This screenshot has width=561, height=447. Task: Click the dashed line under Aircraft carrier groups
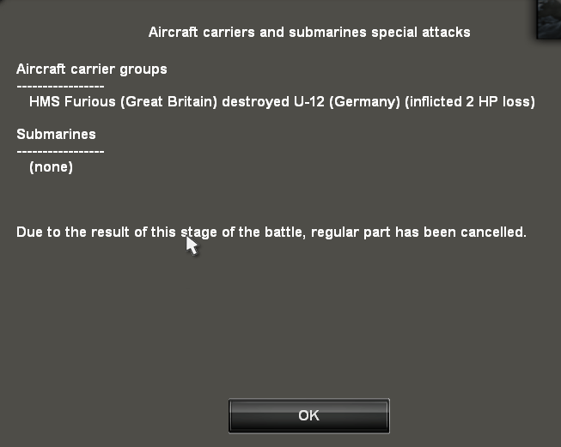60,85
